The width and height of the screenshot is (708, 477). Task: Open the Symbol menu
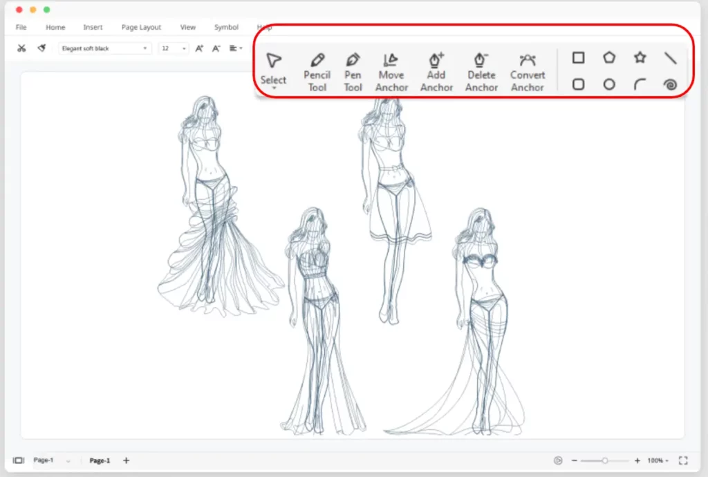tap(226, 27)
